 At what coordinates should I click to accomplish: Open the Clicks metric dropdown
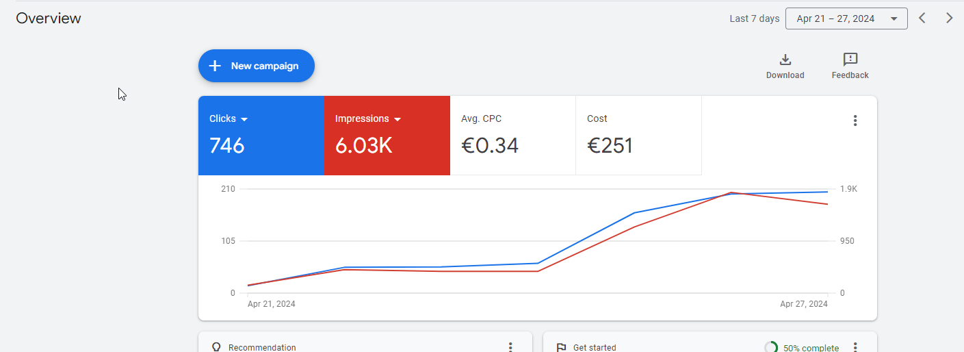tap(229, 118)
